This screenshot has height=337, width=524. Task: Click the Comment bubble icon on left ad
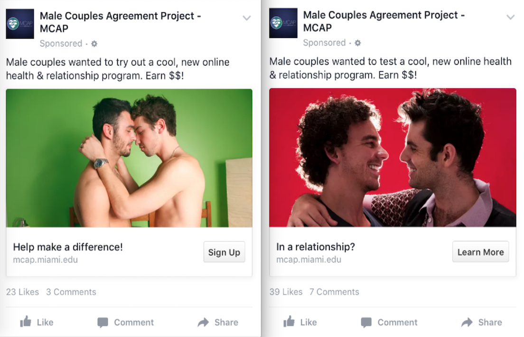pos(103,322)
